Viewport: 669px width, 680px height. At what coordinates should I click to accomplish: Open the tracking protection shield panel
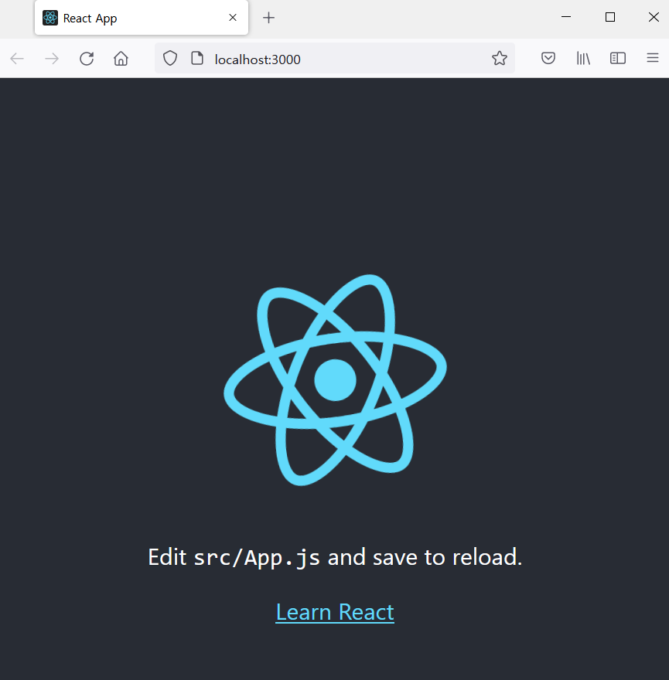click(170, 59)
